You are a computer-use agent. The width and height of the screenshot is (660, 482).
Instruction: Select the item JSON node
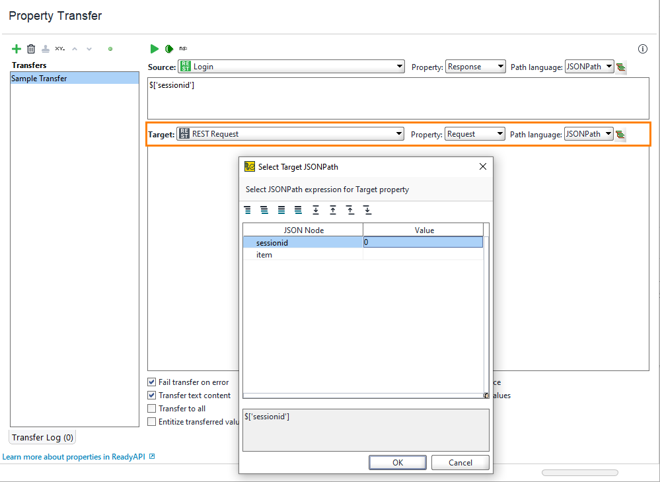coord(264,255)
